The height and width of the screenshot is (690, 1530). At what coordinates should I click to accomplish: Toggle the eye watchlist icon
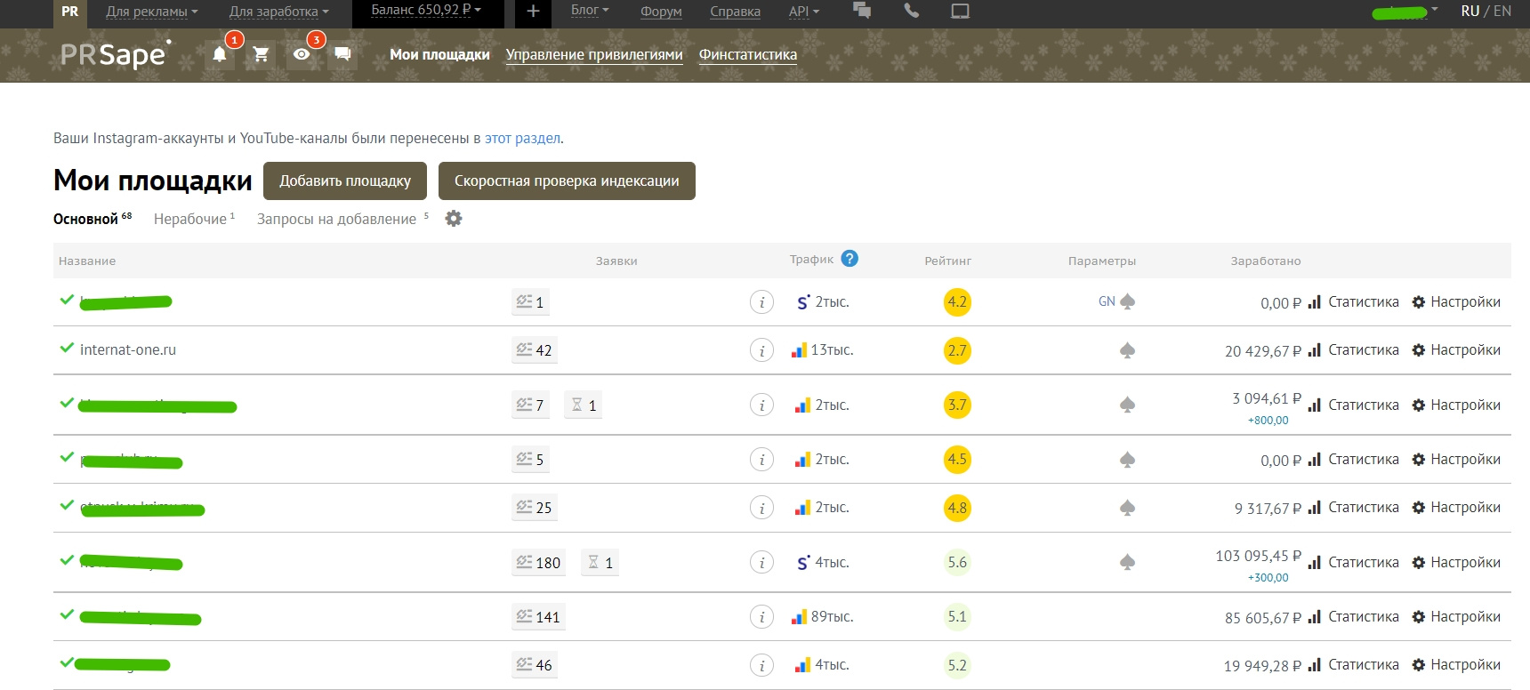click(x=302, y=54)
